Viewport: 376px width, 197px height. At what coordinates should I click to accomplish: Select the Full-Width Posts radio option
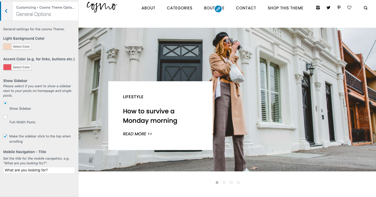point(5,117)
